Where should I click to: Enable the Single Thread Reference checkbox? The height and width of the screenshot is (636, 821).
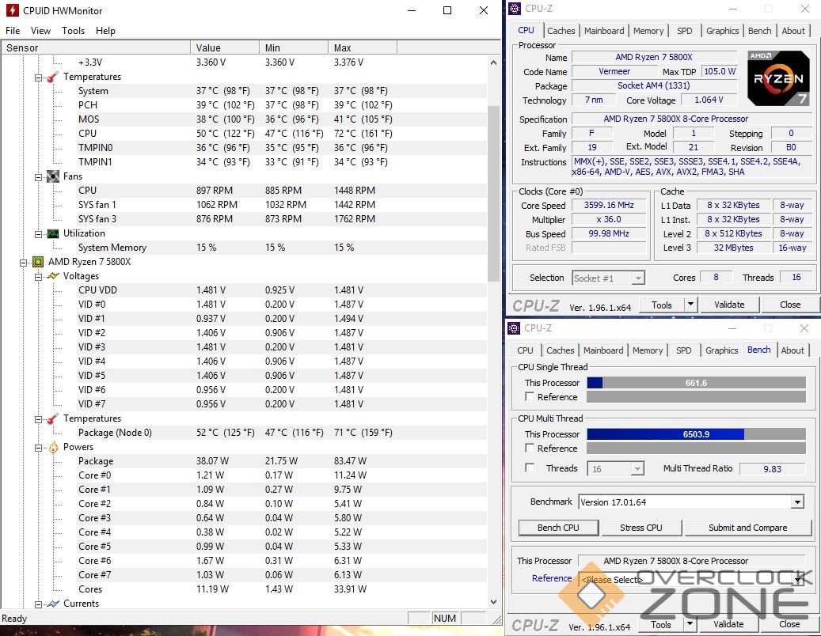point(530,397)
